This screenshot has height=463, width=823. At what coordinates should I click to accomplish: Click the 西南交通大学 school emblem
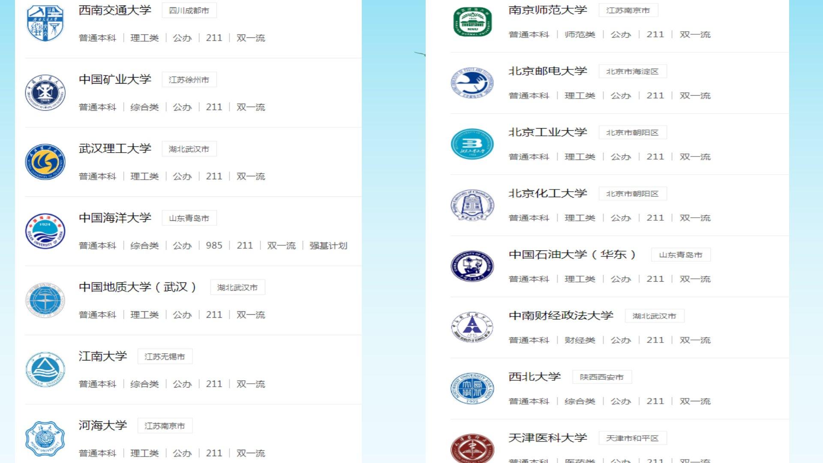[x=45, y=23]
